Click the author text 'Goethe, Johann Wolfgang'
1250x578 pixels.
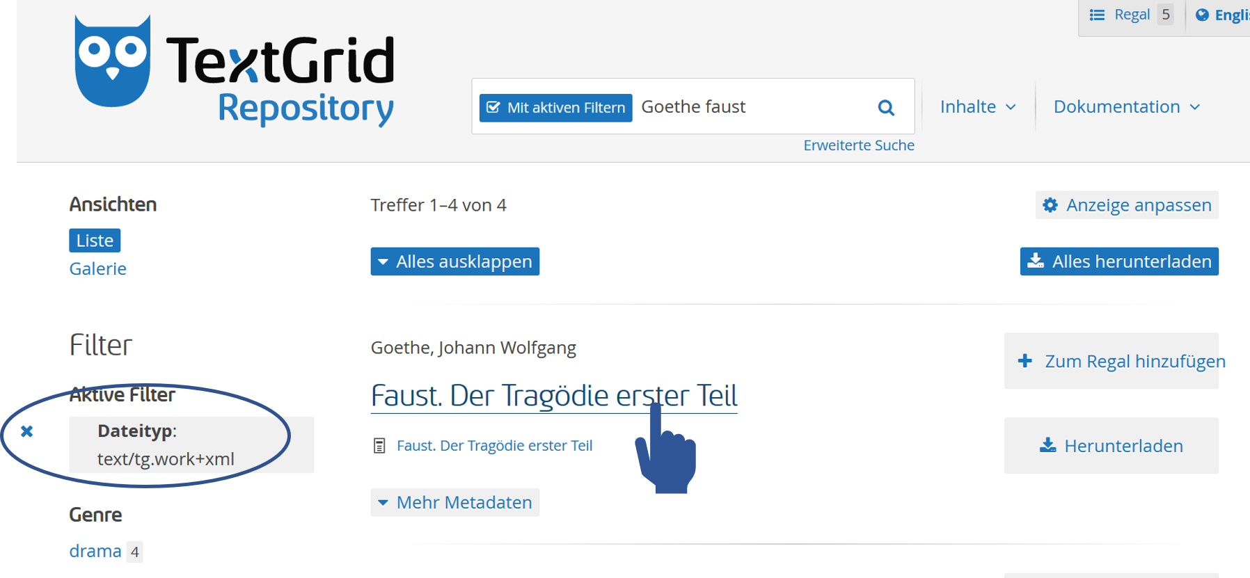click(473, 348)
